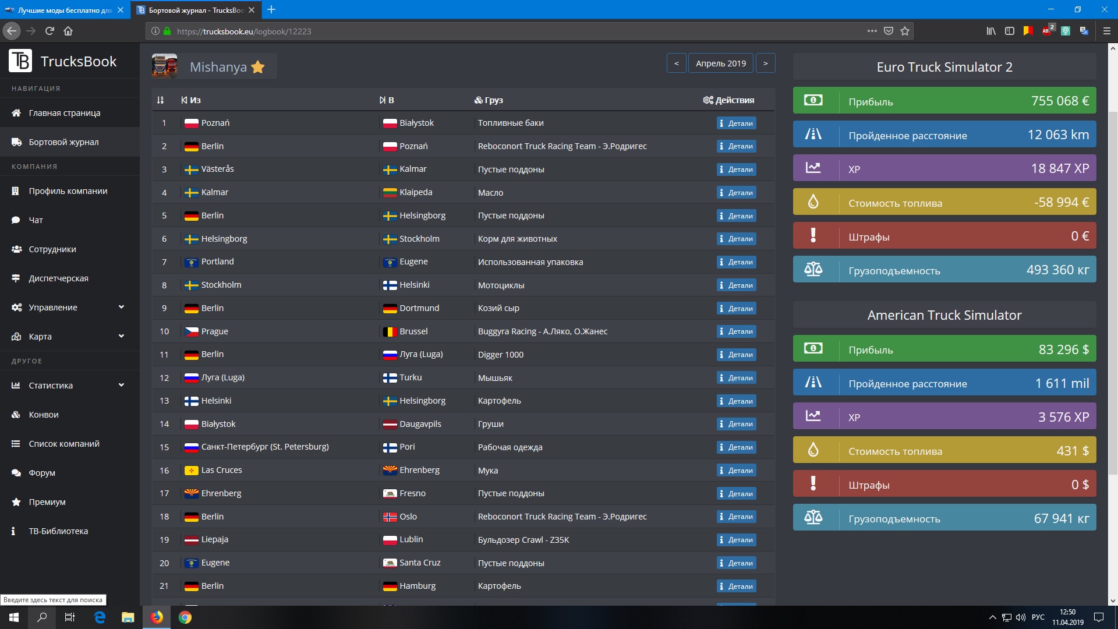Open the Firefox hamburger menu

1107,31
